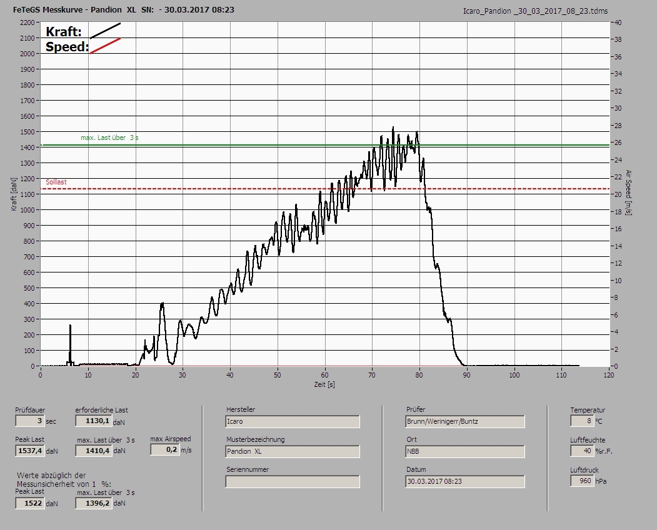This screenshot has height=530, width=657.
Task: Click the erforderliche Last field showing 1130,1
Action: pyautogui.click(x=93, y=421)
